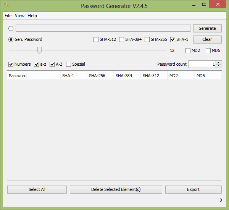229x210 pixels.
Task: Click the custom password text field
Action: 103,28
